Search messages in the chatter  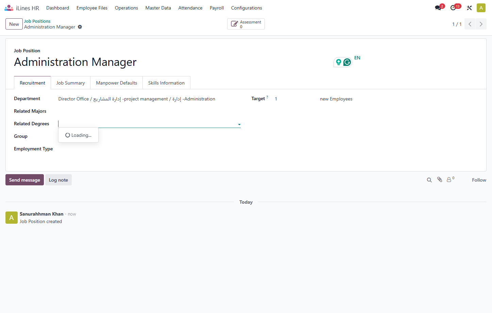click(x=429, y=180)
